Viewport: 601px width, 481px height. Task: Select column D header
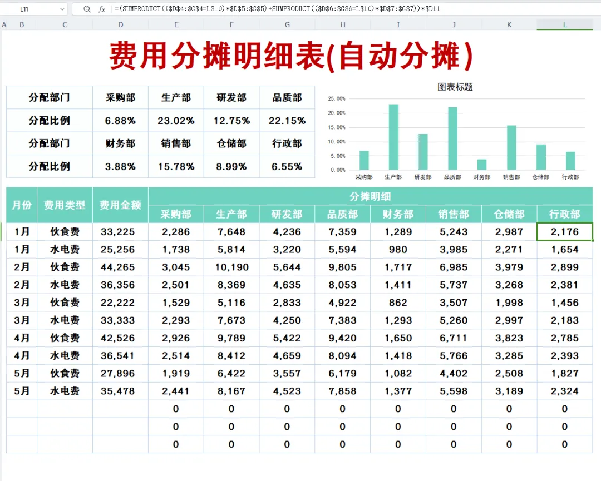(120, 24)
